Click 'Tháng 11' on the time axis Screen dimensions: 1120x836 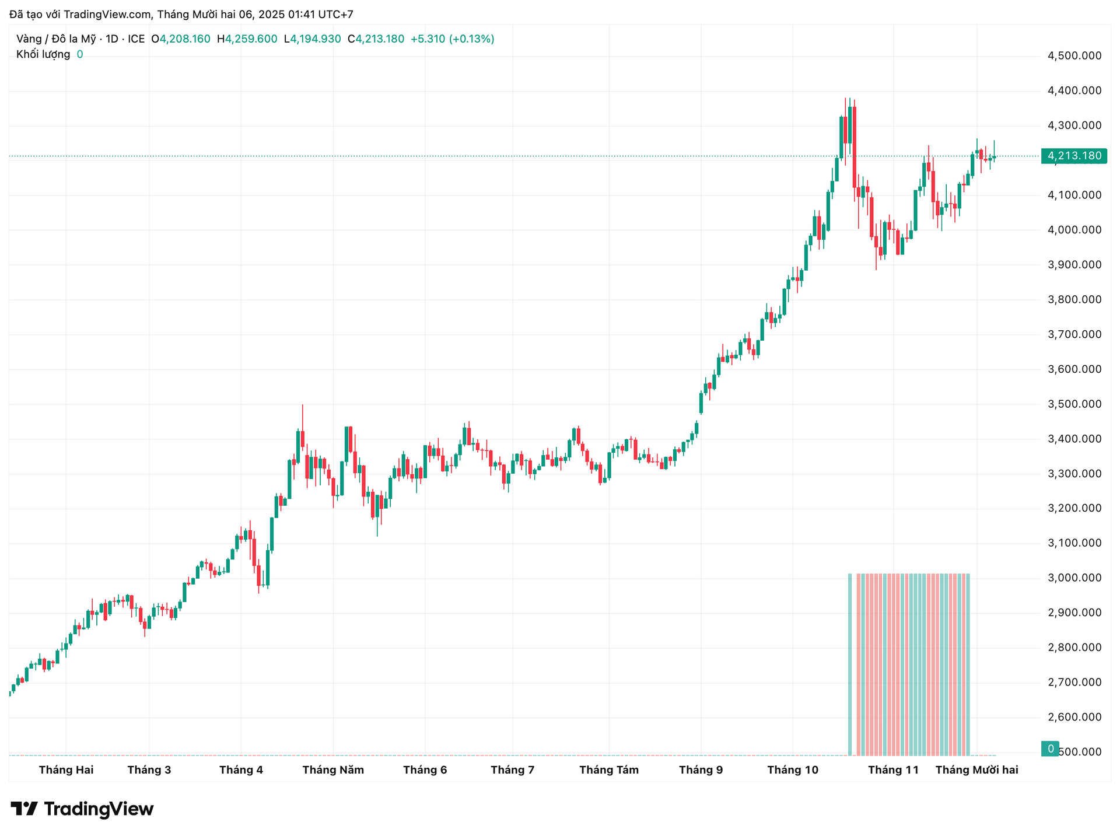(x=894, y=769)
